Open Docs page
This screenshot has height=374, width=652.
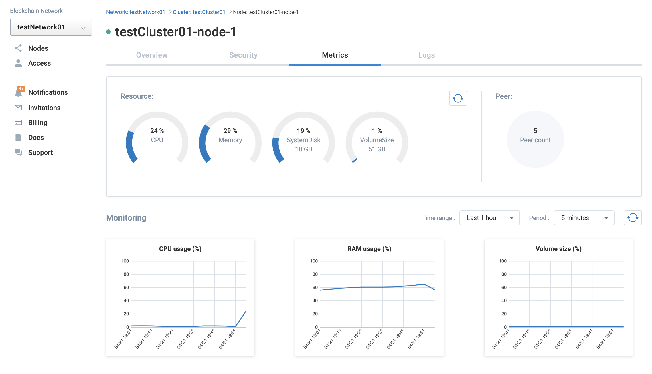(x=36, y=137)
